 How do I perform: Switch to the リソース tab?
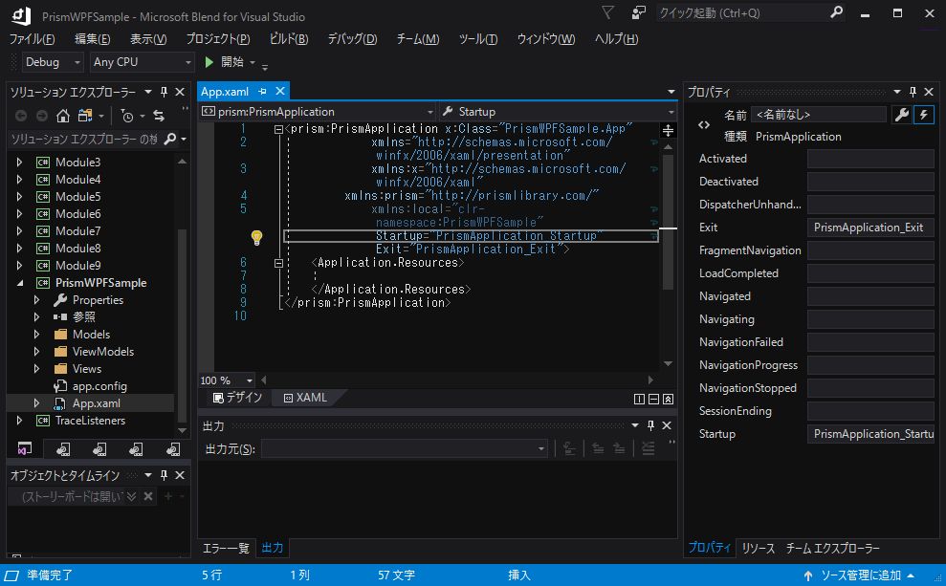tap(758, 548)
